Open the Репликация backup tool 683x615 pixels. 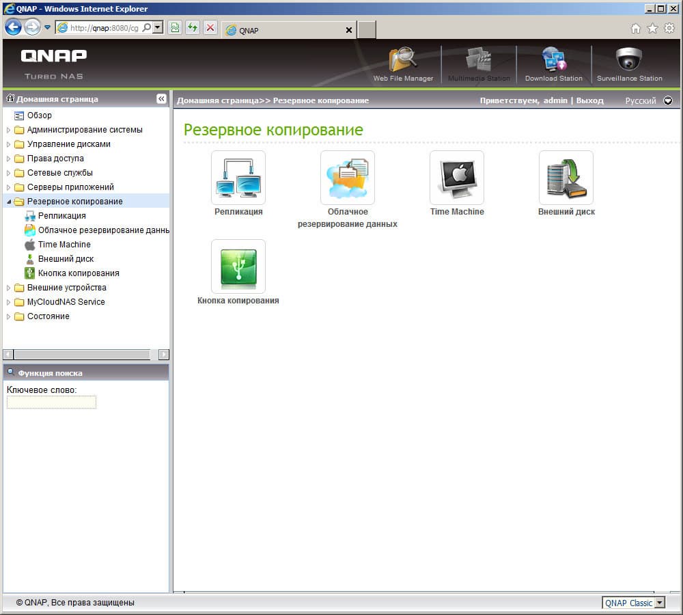tap(238, 178)
